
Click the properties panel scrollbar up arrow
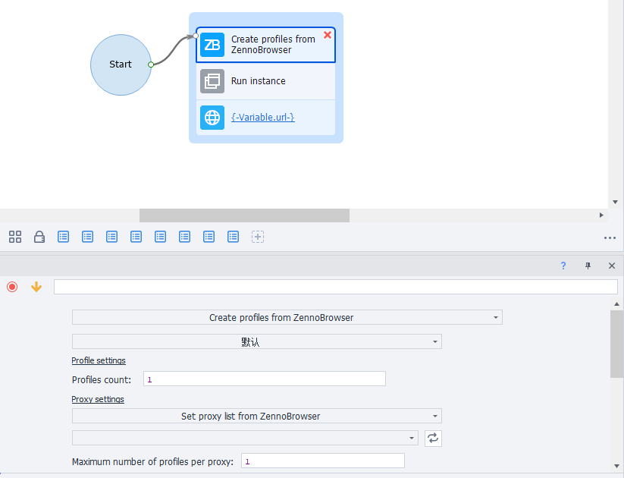point(616,304)
